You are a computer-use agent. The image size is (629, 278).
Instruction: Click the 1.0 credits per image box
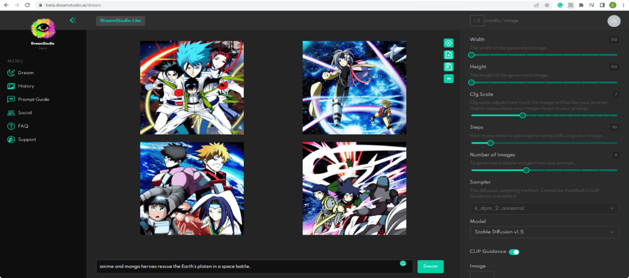(x=477, y=20)
